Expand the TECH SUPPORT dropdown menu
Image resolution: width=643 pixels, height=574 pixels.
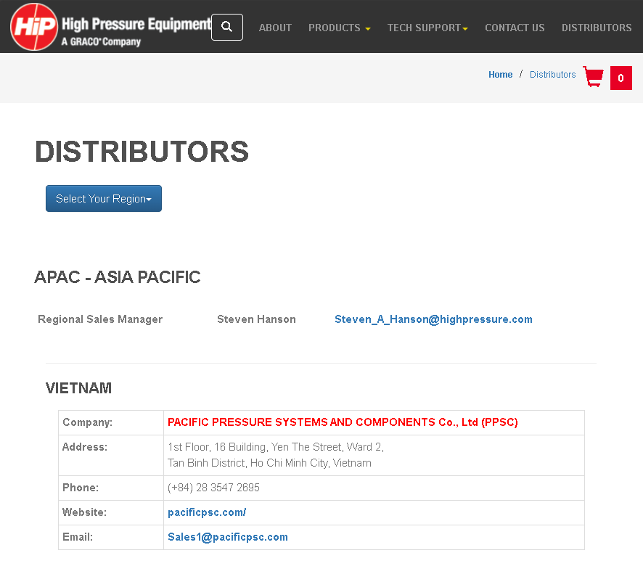[427, 28]
